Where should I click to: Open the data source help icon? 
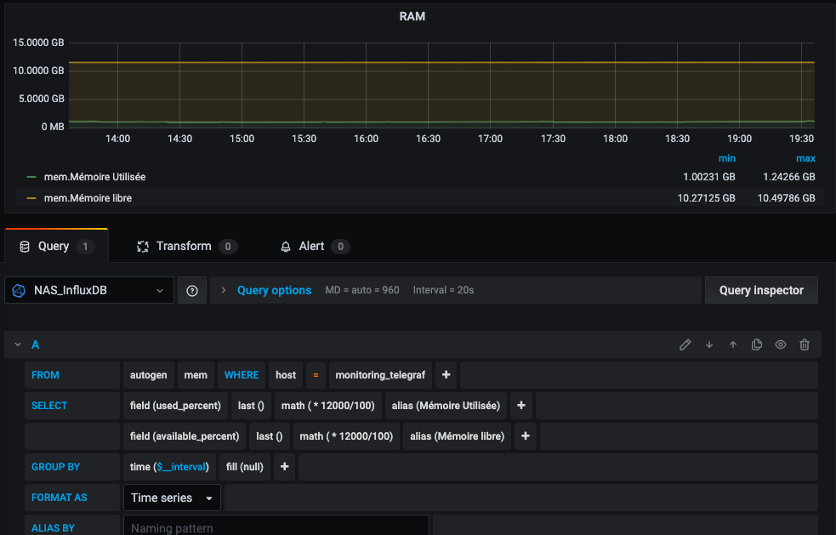coord(192,290)
